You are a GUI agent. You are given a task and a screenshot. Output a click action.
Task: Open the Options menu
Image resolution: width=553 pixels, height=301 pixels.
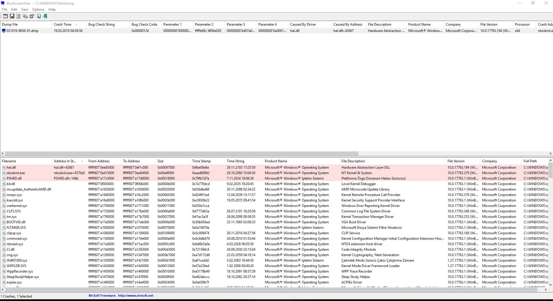pyautogui.click(x=38, y=9)
